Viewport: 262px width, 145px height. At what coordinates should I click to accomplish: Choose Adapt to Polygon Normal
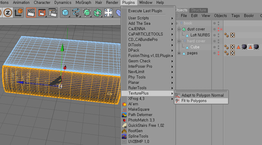(x=201, y=95)
